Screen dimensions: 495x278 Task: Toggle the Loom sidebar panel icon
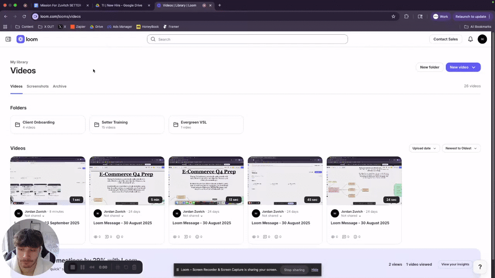click(8, 39)
